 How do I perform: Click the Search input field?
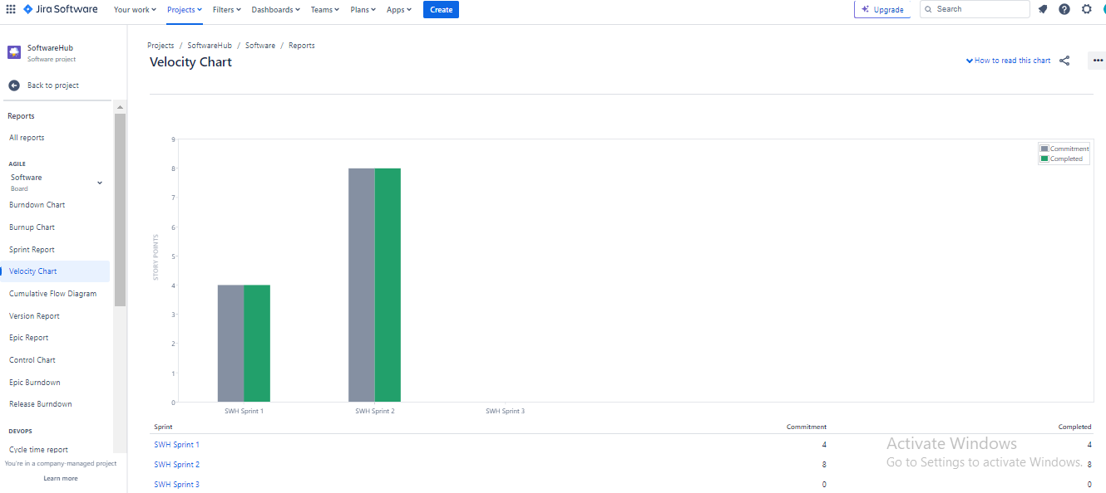975,9
